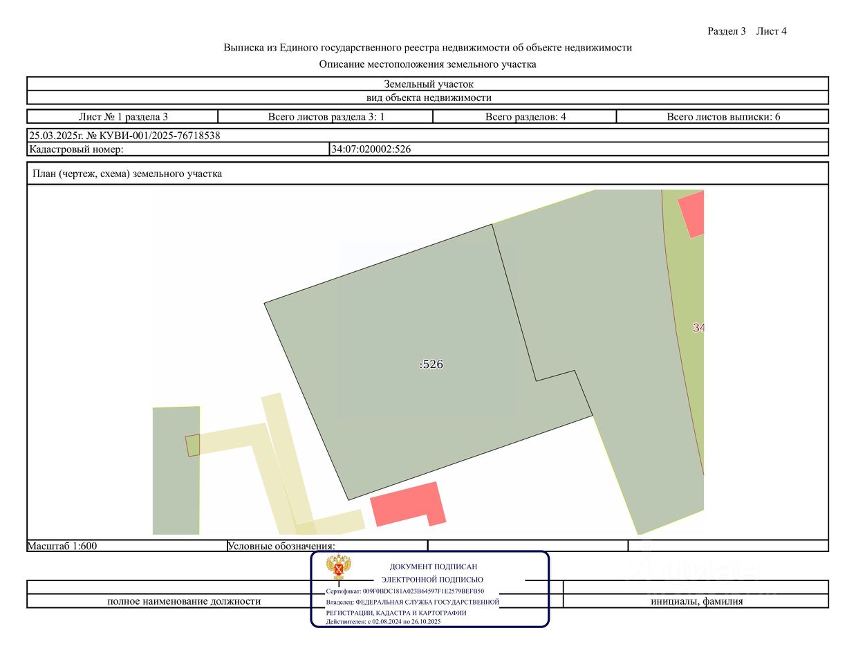Click the heading "План (чертеж, схема) земельного участка"

pyautogui.click(x=127, y=174)
